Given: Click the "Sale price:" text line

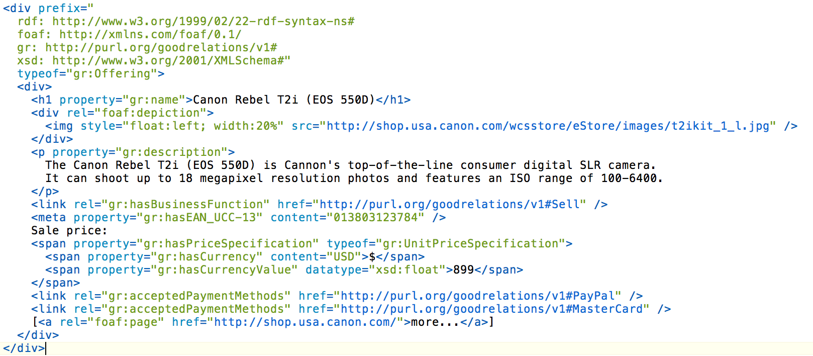Looking at the screenshot, I should 69,231.
